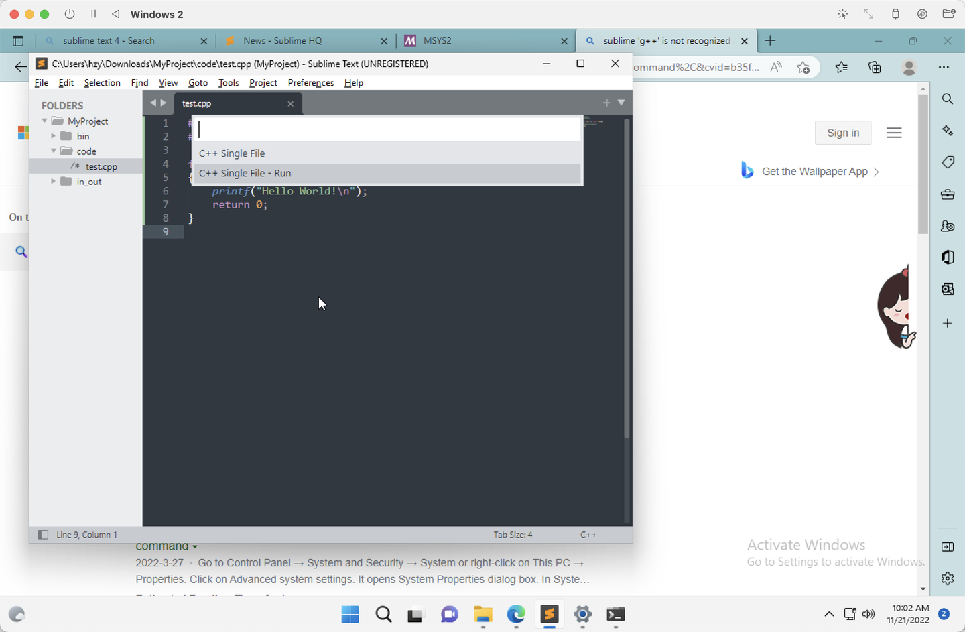The height and width of the screenshot is (632, 965).
Task: Open the Preferences menu
Action: click(x=310, y=82)
